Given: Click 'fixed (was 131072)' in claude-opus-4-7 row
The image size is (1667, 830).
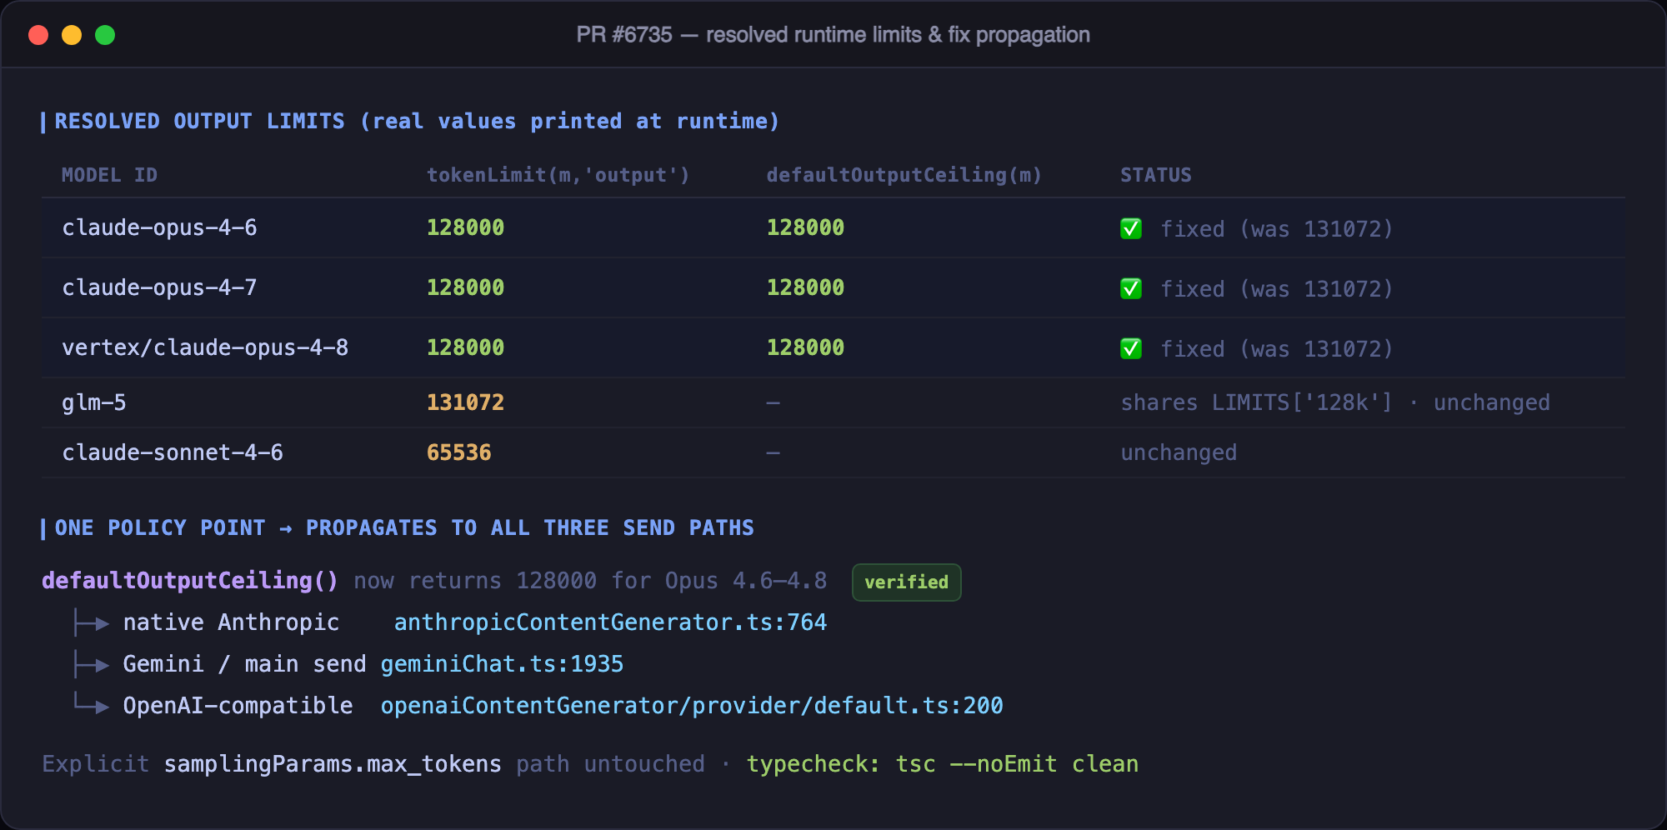Looking at the screenshot, I should [x=1277, y=289].
